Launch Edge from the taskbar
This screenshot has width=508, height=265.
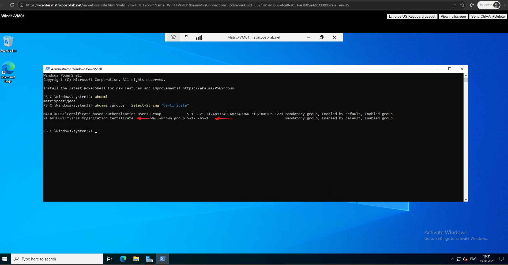click(123, 259)
